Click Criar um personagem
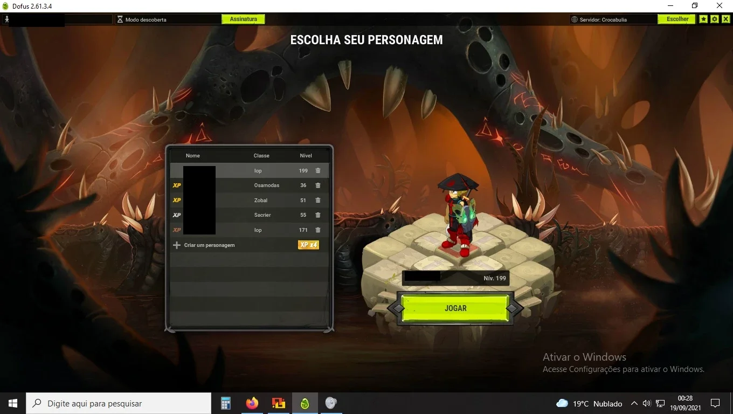This screenshot has width=733, height=414. point(209,245)
